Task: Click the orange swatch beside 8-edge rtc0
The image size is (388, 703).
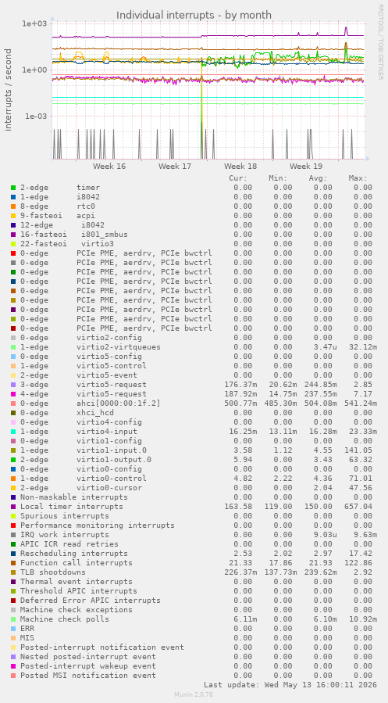Action: (13, 206)
